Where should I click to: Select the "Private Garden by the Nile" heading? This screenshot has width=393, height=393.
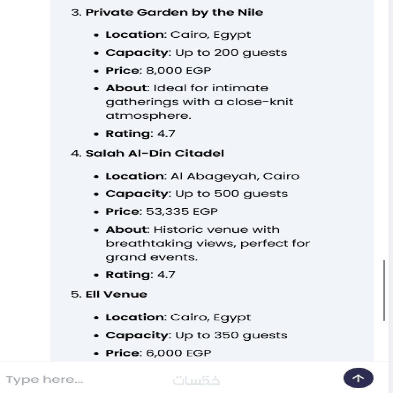(x=174, y=12)
